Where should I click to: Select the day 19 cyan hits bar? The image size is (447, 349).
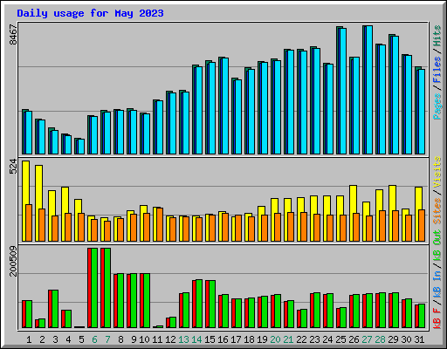(x=265, y=108)
